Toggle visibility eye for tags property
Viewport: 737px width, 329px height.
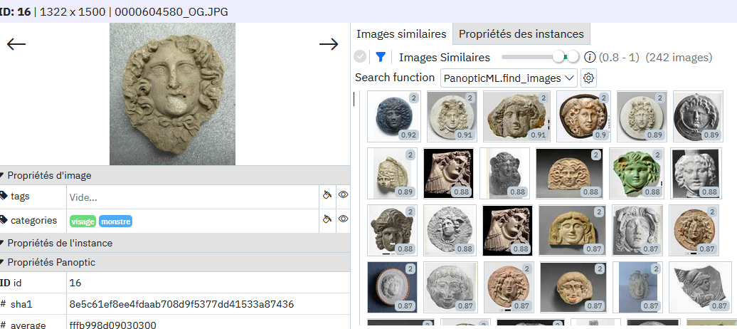coord(344,195)
